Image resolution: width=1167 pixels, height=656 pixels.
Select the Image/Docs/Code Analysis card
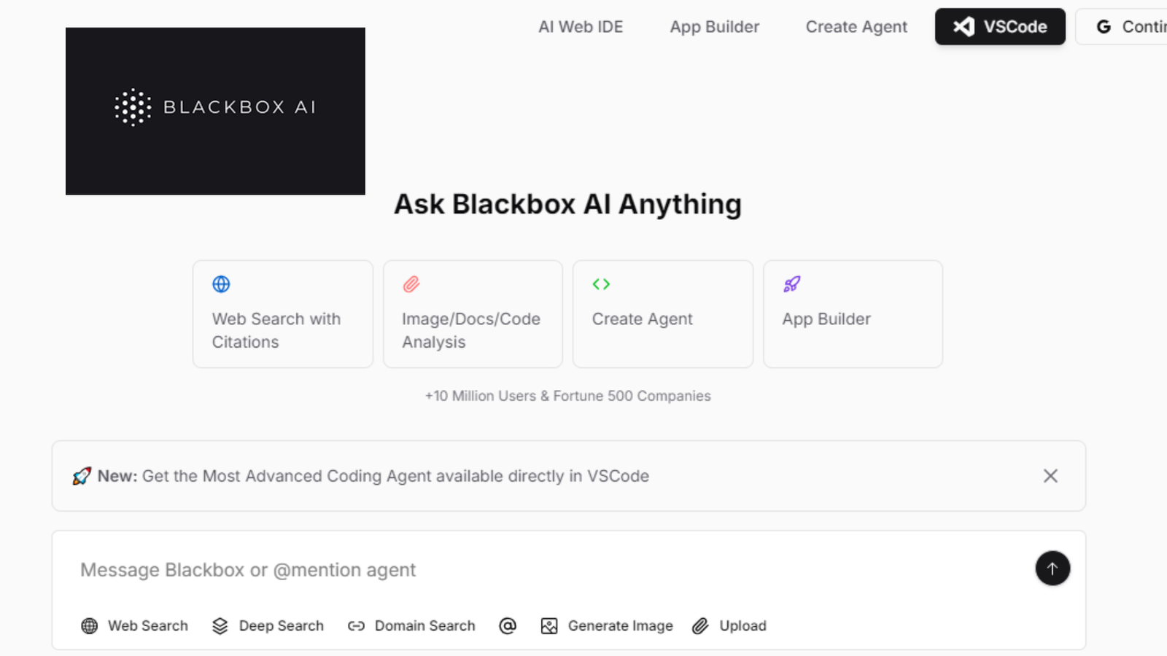(473, 314)
